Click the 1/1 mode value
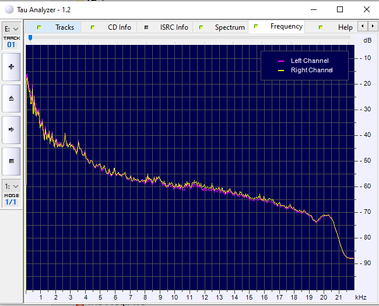 pyautogui.click(x=11, y=202)
